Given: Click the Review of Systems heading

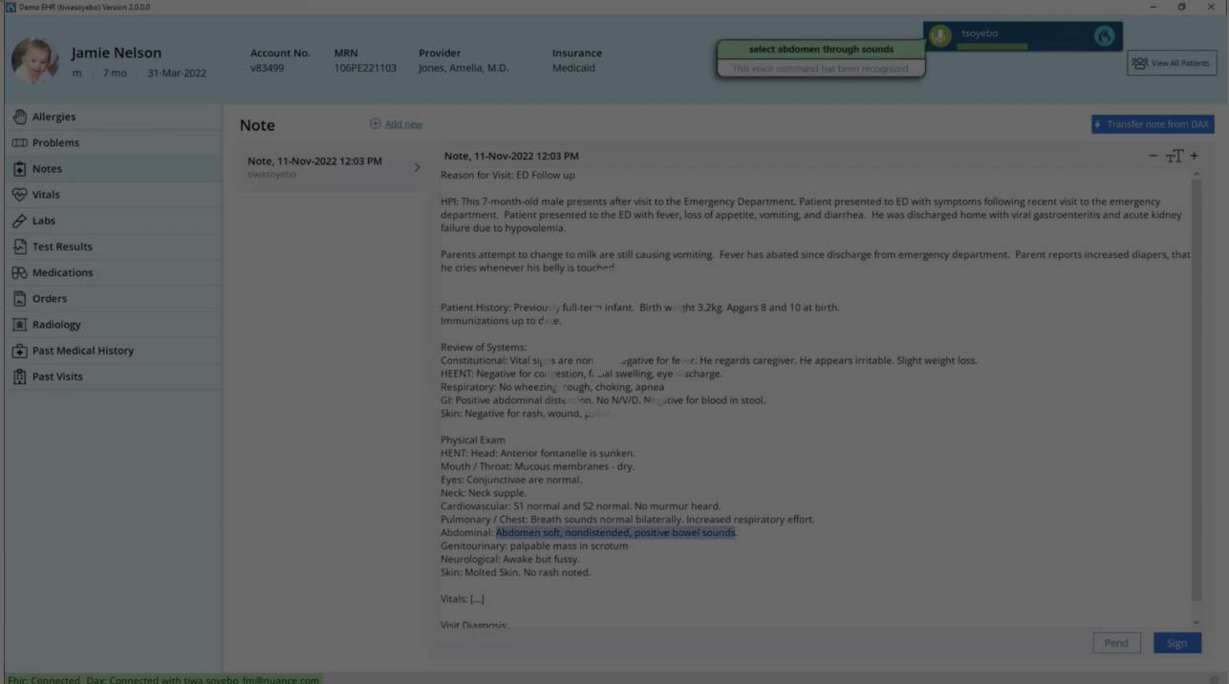Looking at the screenshot, I should coord(484,347).
